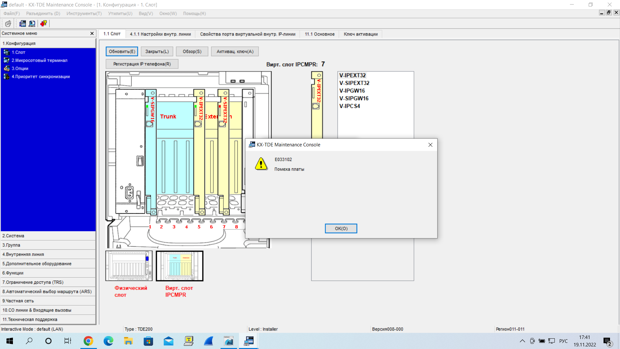Select V-IPEXT32 in the card list
The height and width of the screenshot is (349, 620).
point(353,75)
